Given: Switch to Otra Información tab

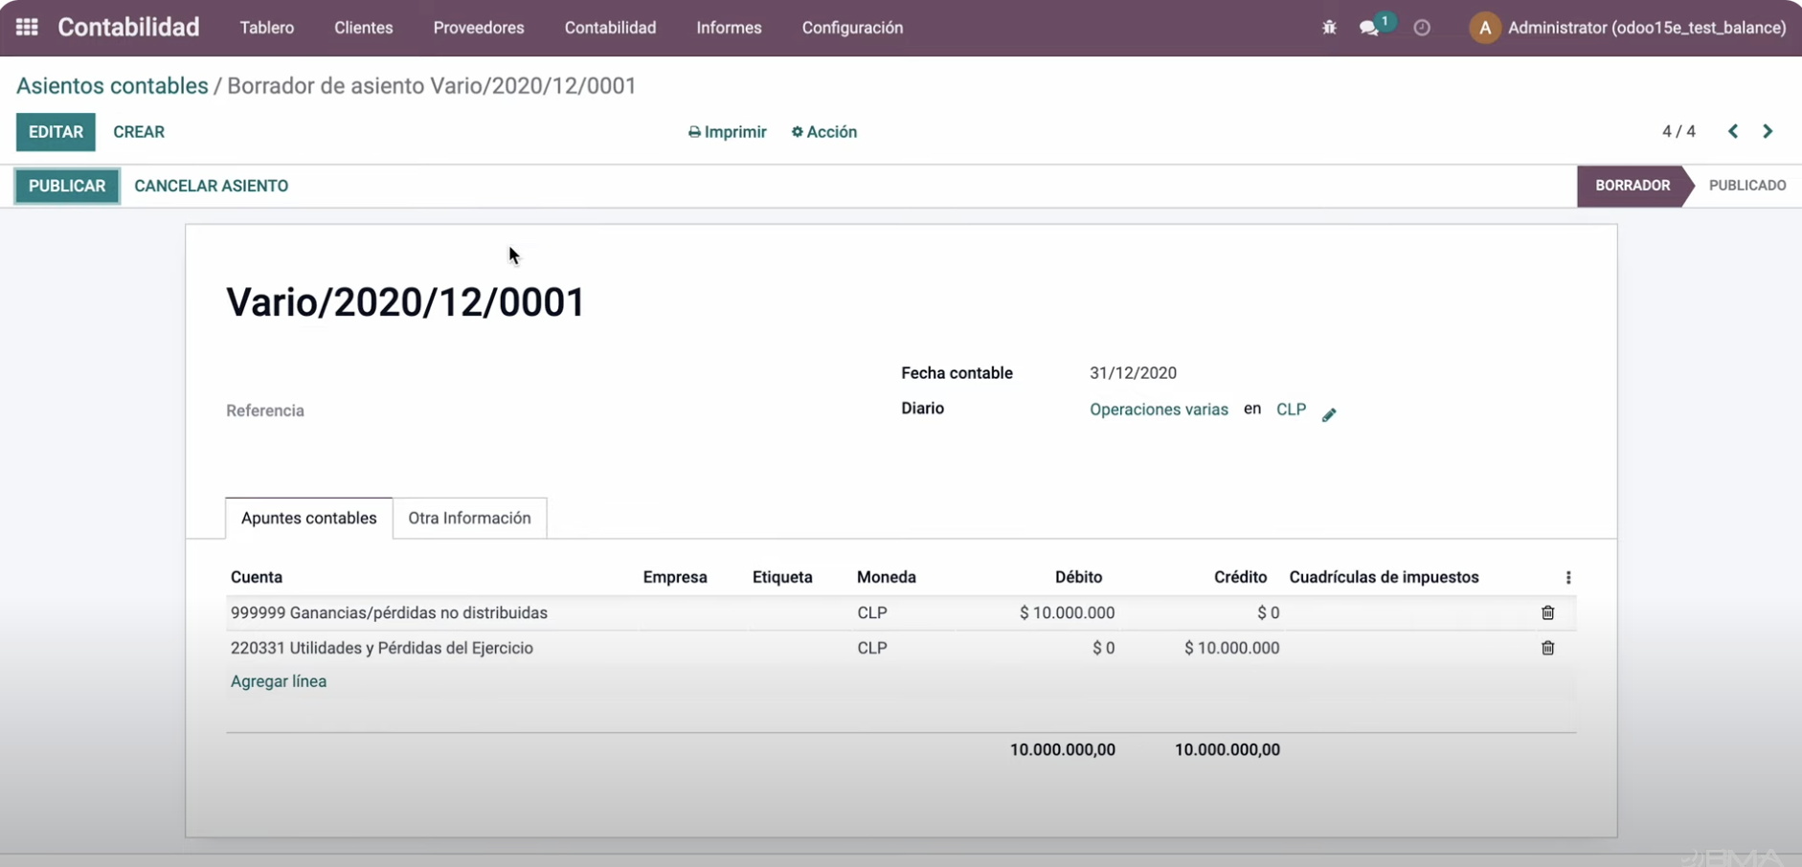Looking at the screenshot, I should [469, 518].
